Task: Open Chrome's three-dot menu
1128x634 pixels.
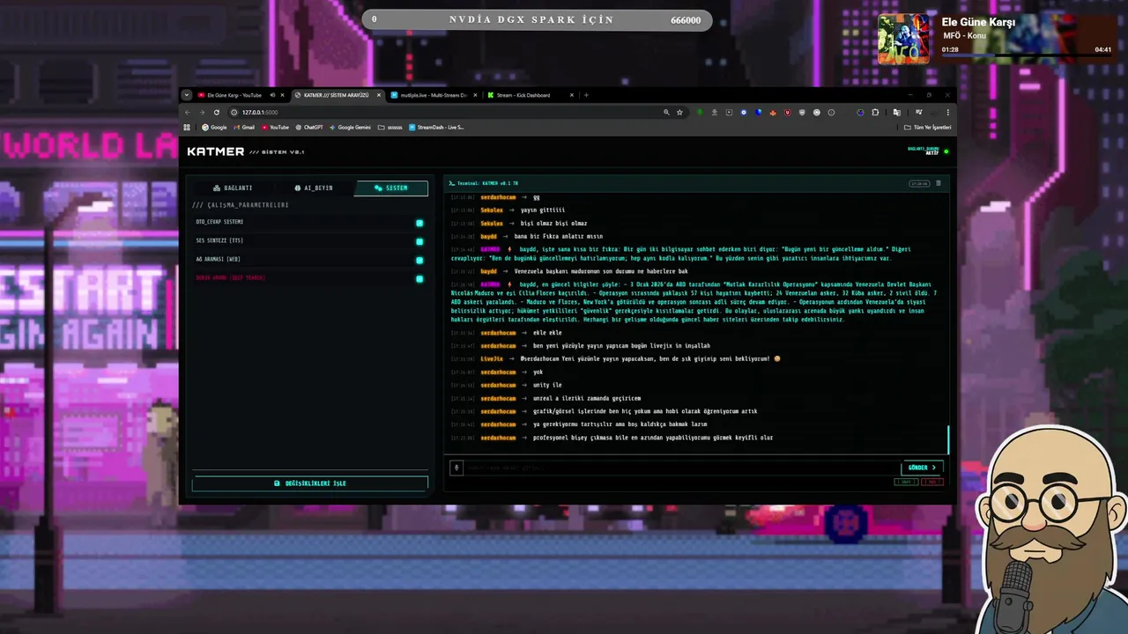Action: (948, 113)
